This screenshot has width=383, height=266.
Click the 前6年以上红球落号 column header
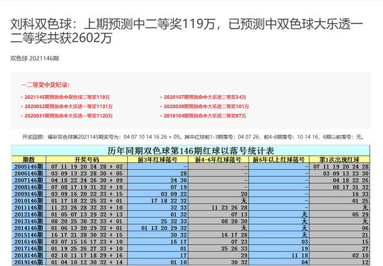pos(279,159)
